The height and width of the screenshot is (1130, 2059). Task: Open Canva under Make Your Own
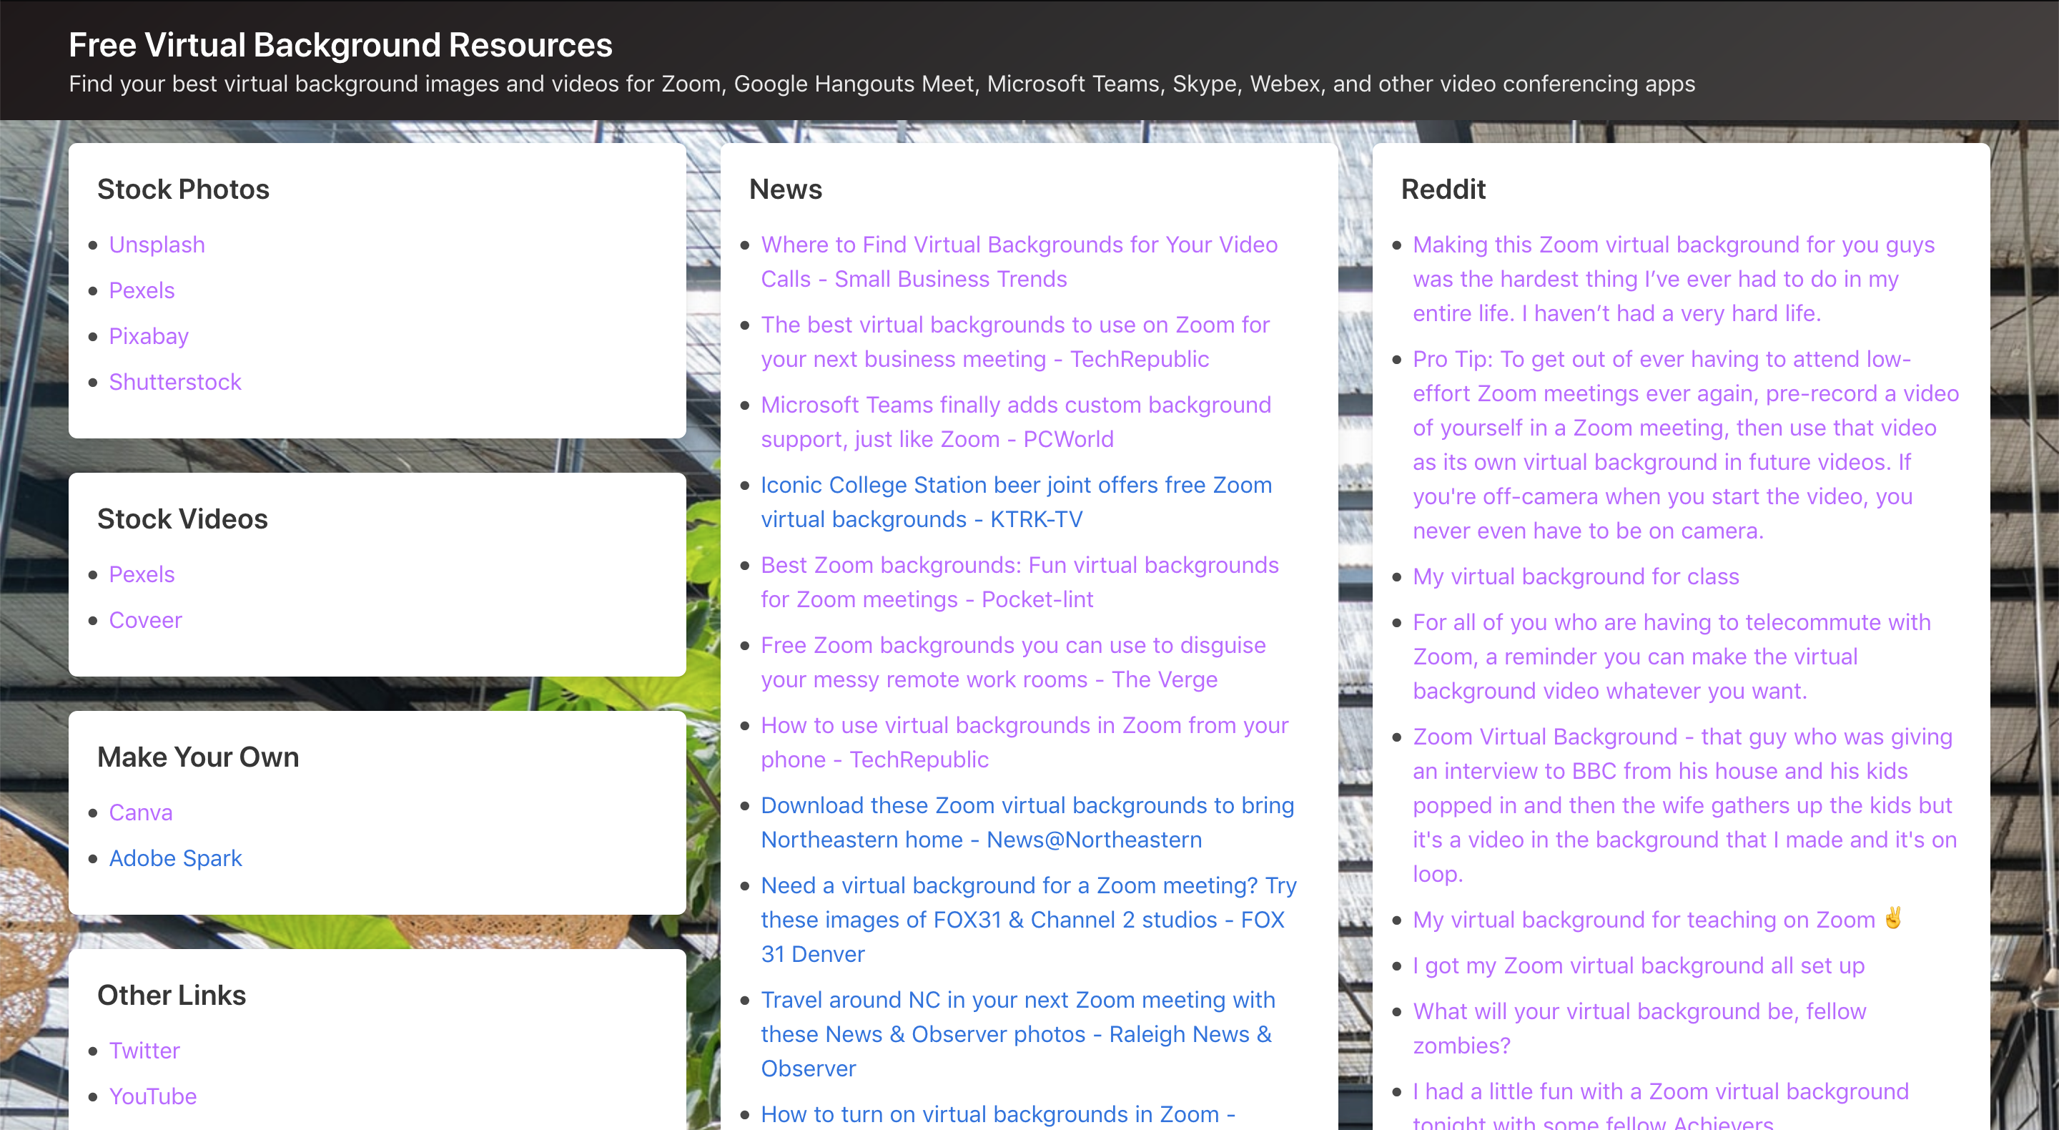pos(141,812)
